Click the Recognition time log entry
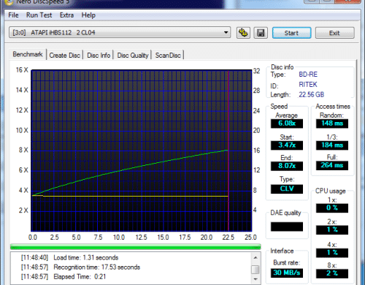Viewport: 365px width, 285px height. pos(80,267)
